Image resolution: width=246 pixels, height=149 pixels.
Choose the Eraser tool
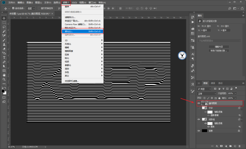[4, 49]
